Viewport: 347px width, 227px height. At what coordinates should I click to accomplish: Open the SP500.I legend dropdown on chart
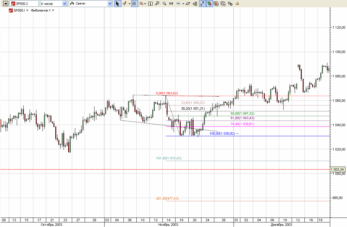27,10
